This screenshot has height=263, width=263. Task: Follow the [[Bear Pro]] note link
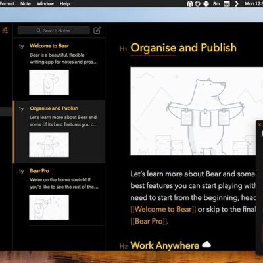click(149, 221)
